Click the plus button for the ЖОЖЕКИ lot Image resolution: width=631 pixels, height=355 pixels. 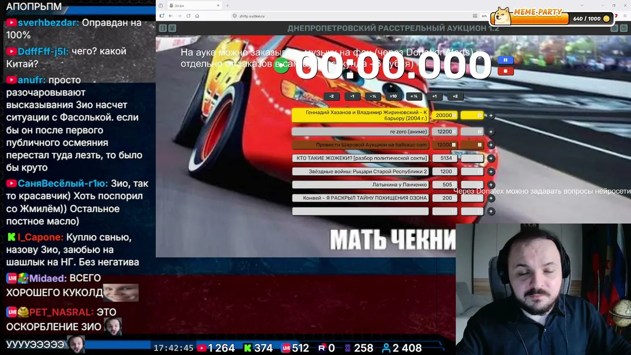[x=491, y=158]
